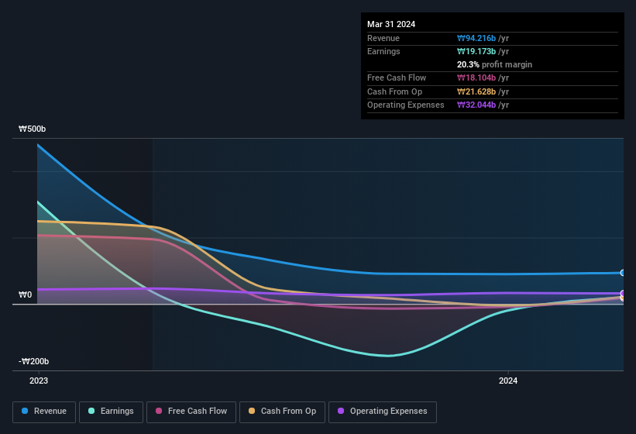Image resolution: width=636 pixels, height=434 pixels.
Task: Click the Revenue end-point marker on chart
Action: tap(623, 273)
